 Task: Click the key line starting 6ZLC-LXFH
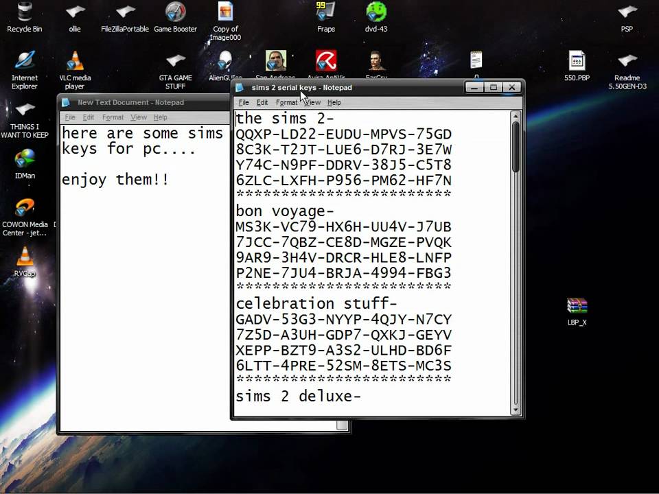[x=344, y=180]
